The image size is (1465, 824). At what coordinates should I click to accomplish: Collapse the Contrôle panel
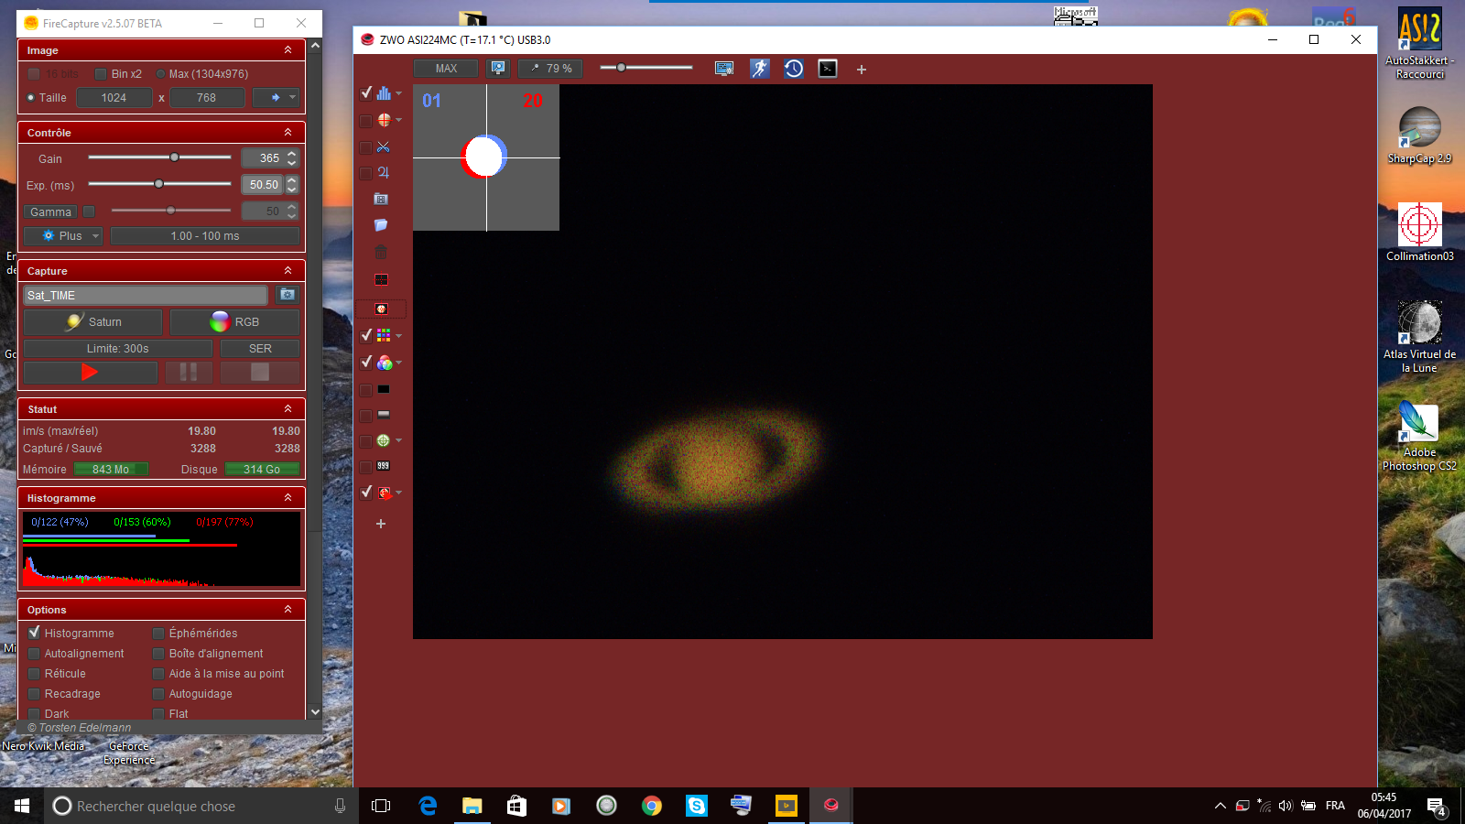tap(288, 133)
